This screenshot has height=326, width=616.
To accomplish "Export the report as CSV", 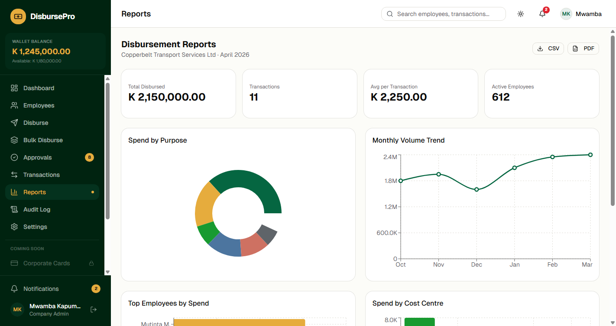I will 548,49.
